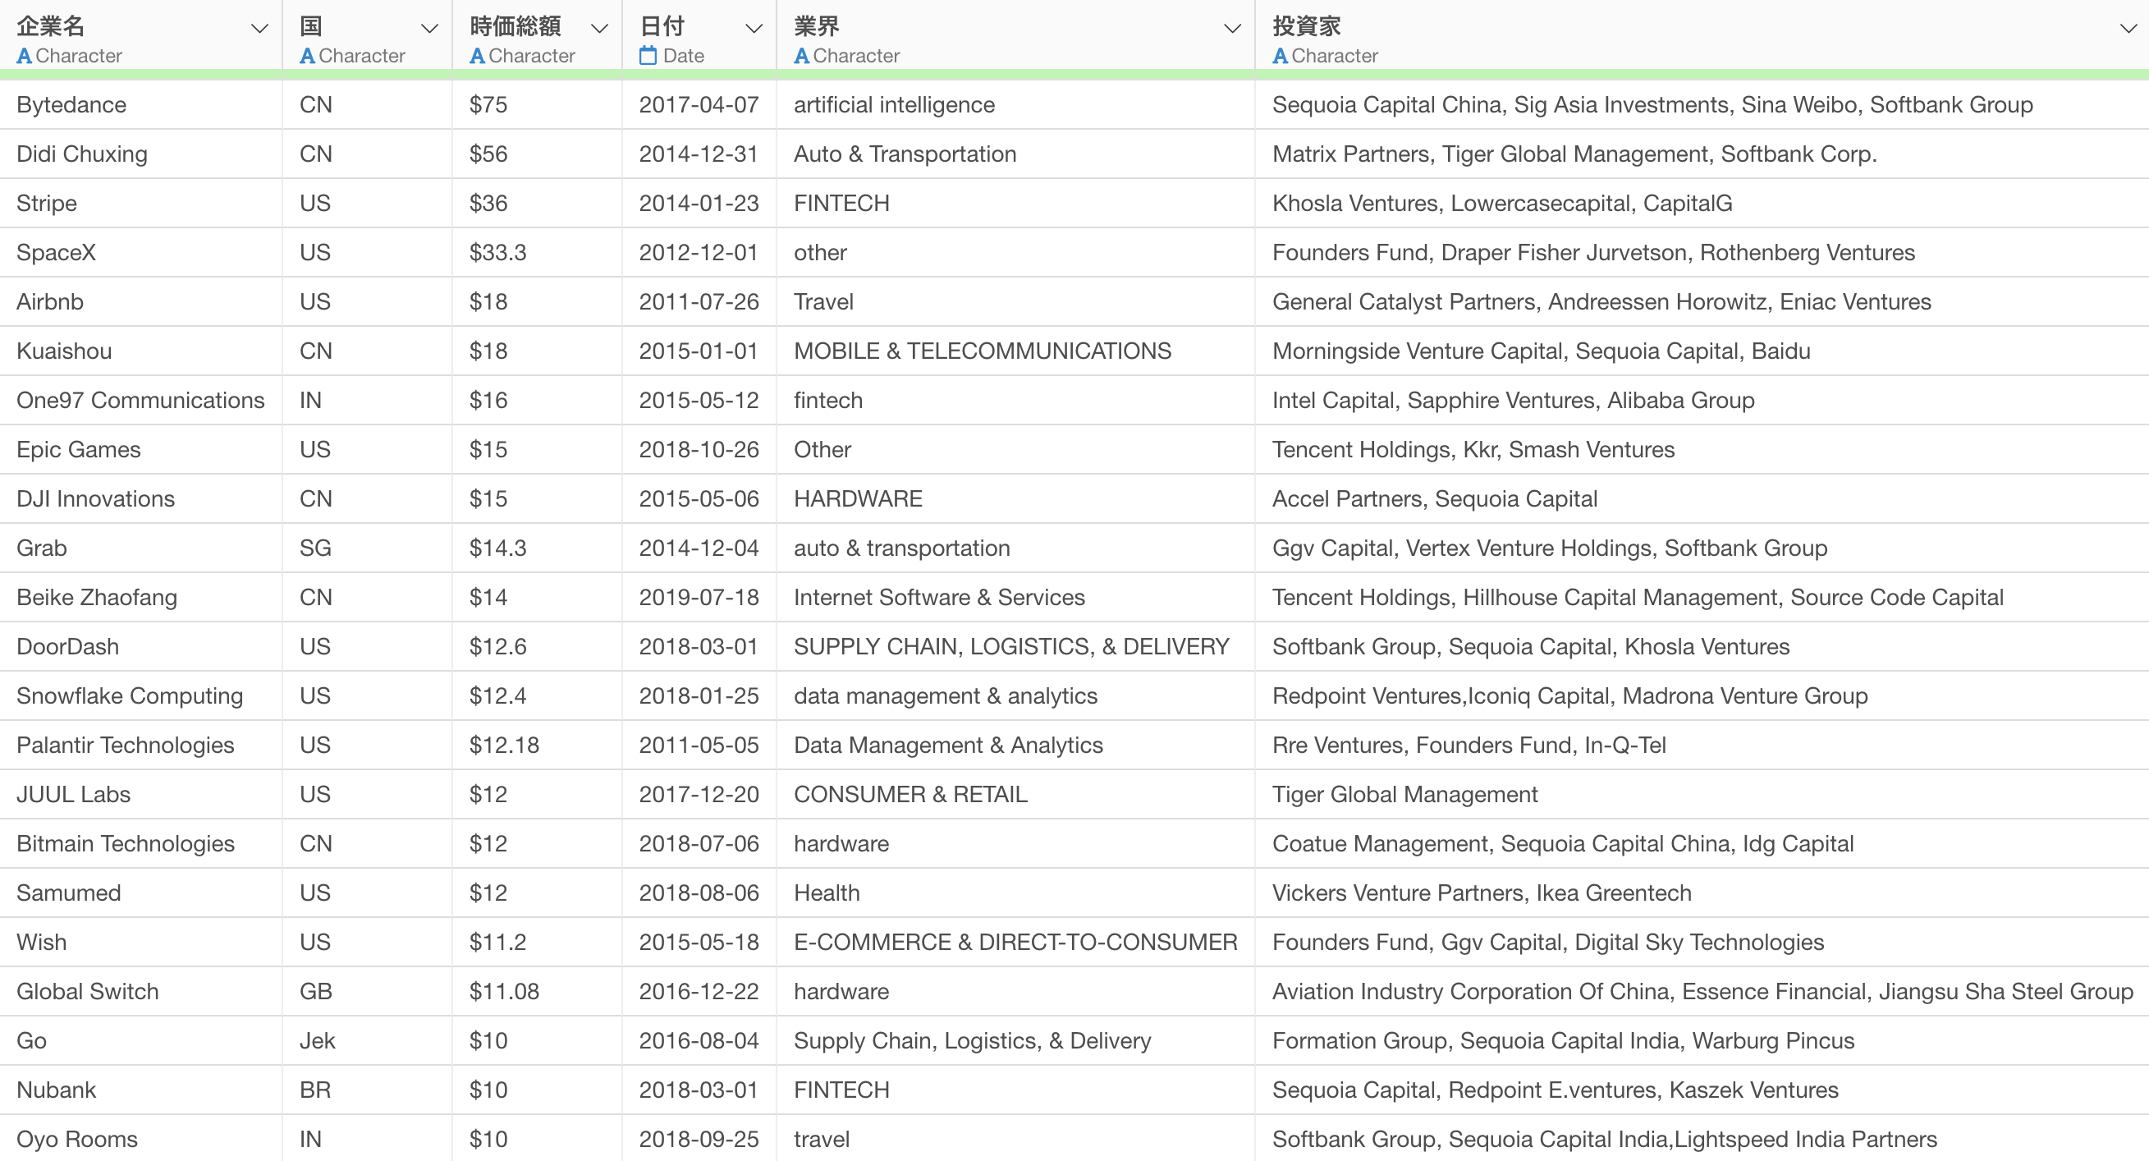Open the 投資家 column dropdown menu
Viewport: 2149px width, 1161px height.
2128,29
